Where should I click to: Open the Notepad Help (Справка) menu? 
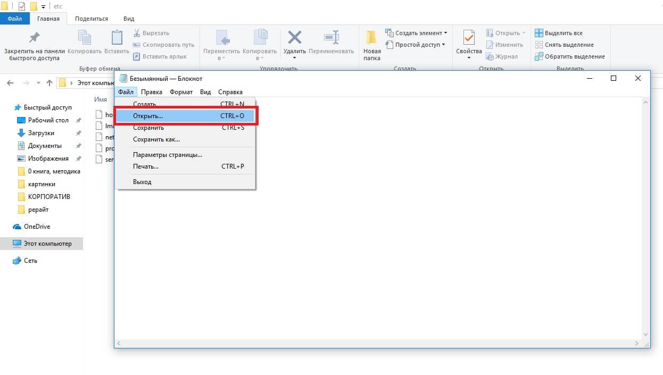click(x=230, y=92)
